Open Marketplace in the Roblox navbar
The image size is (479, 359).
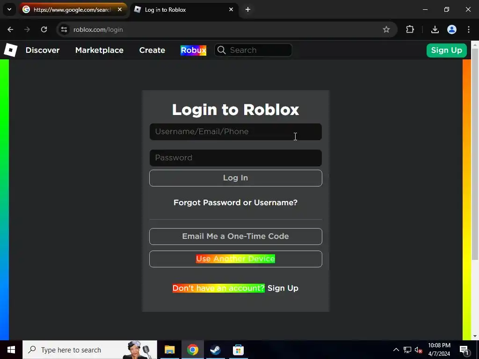pos(99,50)
